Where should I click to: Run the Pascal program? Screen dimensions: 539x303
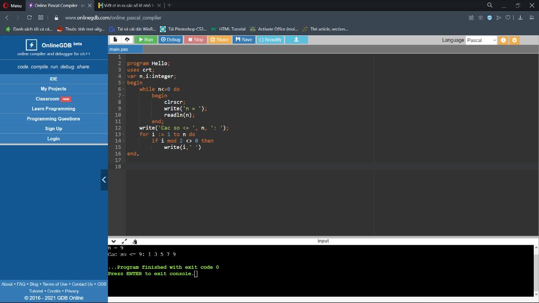point(146,40)
